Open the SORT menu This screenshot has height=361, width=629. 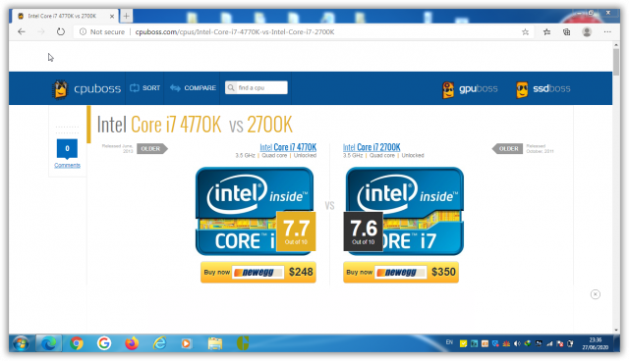pos(144,88)
